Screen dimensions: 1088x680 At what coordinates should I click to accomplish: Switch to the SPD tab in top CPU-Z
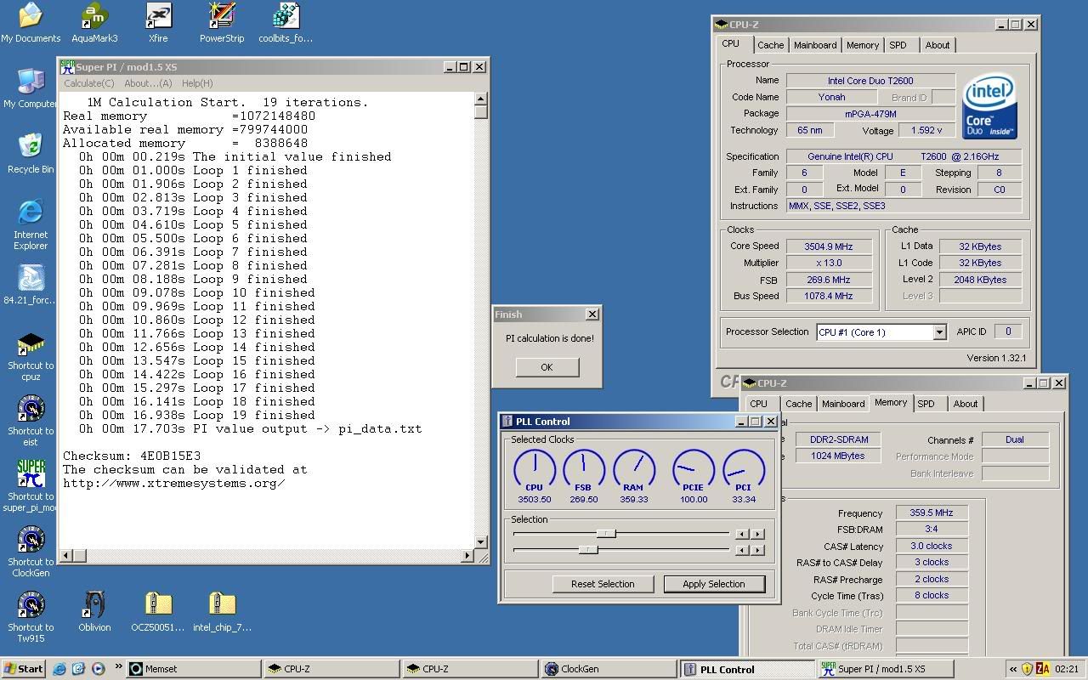click(x=898, y=45)
